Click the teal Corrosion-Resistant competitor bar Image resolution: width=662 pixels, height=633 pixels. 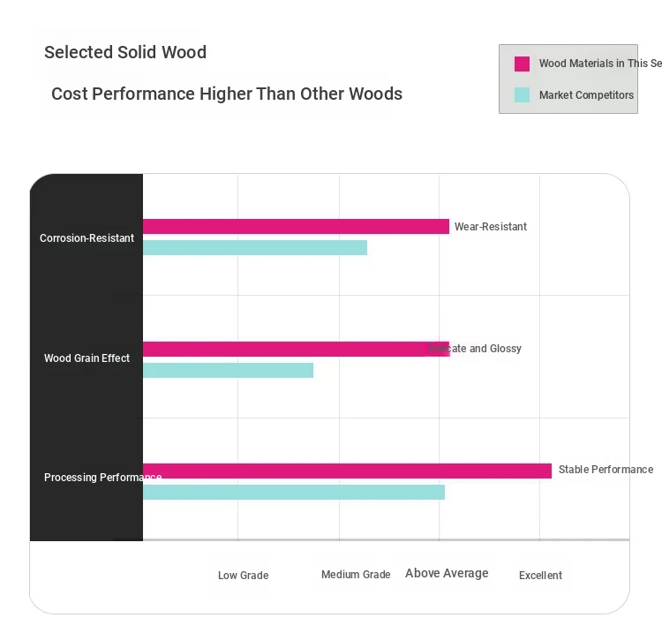[254, 248]
